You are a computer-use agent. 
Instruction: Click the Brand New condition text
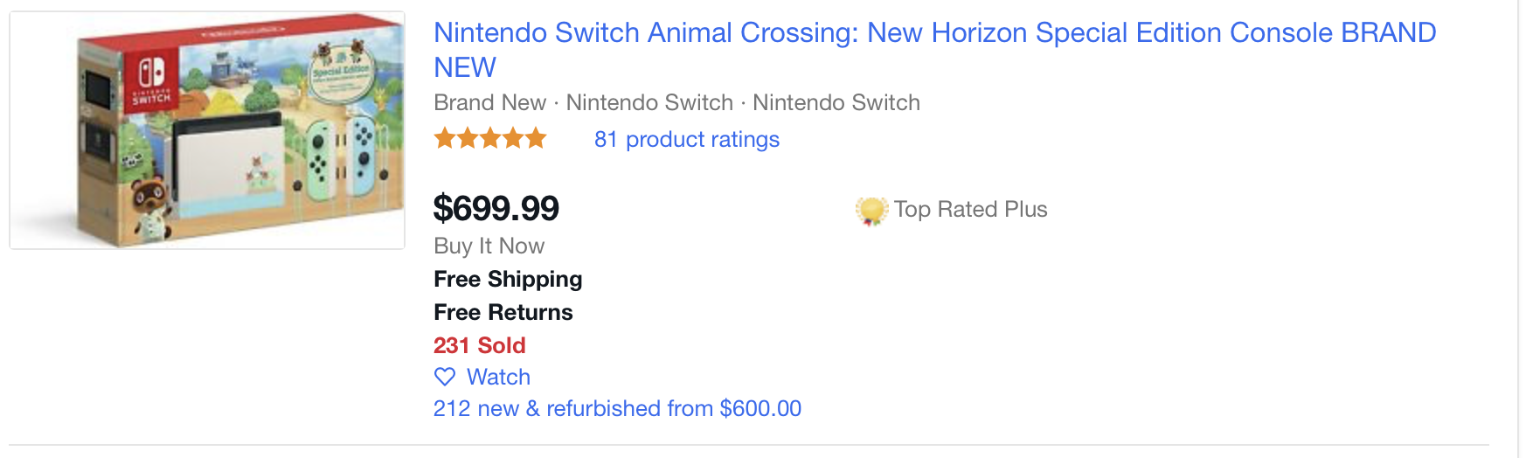(x=489, y=102)
